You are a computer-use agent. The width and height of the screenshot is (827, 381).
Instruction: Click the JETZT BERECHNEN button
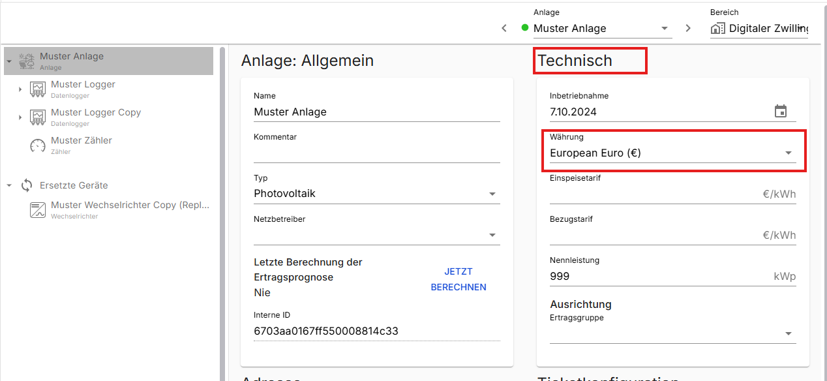click(x=459, y=279)
